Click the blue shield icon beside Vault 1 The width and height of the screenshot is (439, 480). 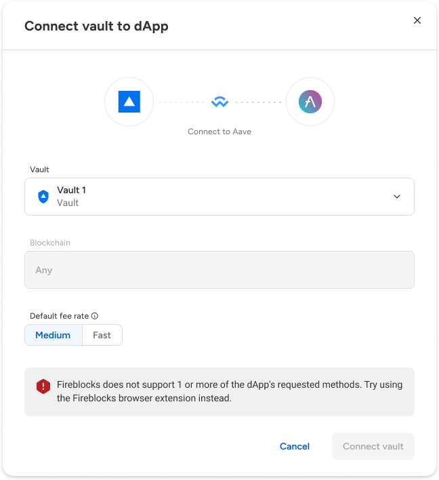[x=43, y=197]
